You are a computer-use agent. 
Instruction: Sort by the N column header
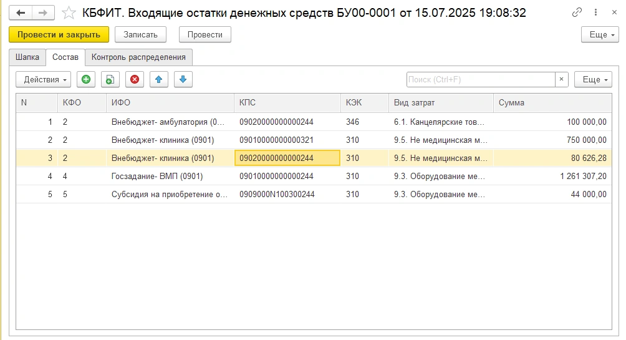pyautogui.click(x=37, y=103)
